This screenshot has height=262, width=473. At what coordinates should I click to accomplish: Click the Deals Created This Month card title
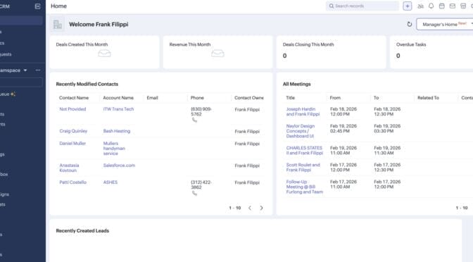click(x=82, y=44)
